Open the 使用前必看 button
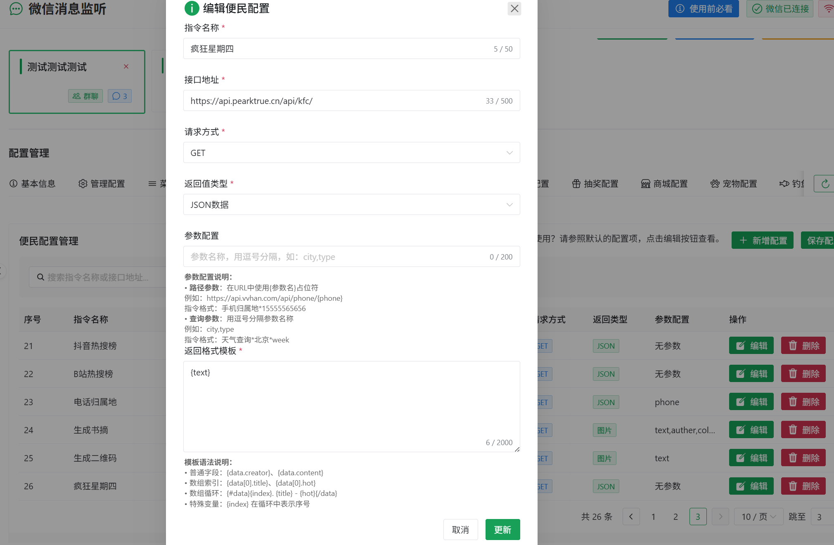 (x=704, y=9)
